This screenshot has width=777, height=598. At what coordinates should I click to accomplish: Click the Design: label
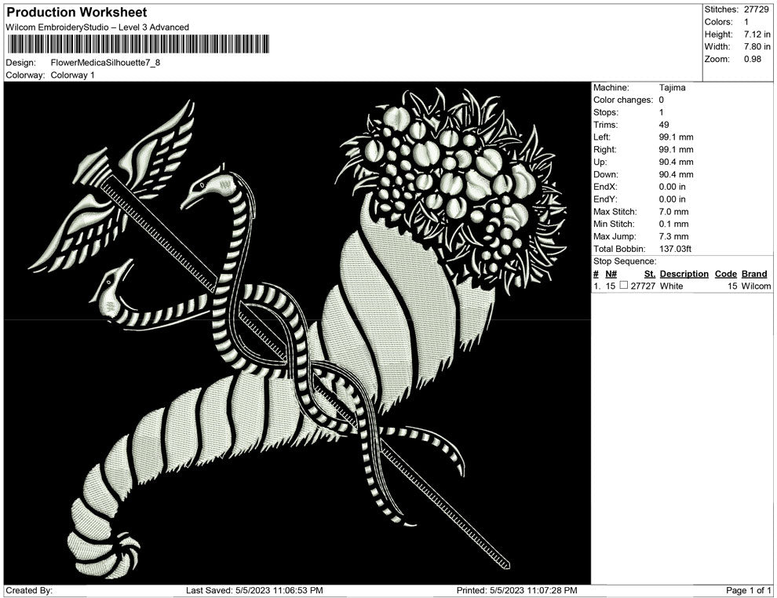point(21,63)
